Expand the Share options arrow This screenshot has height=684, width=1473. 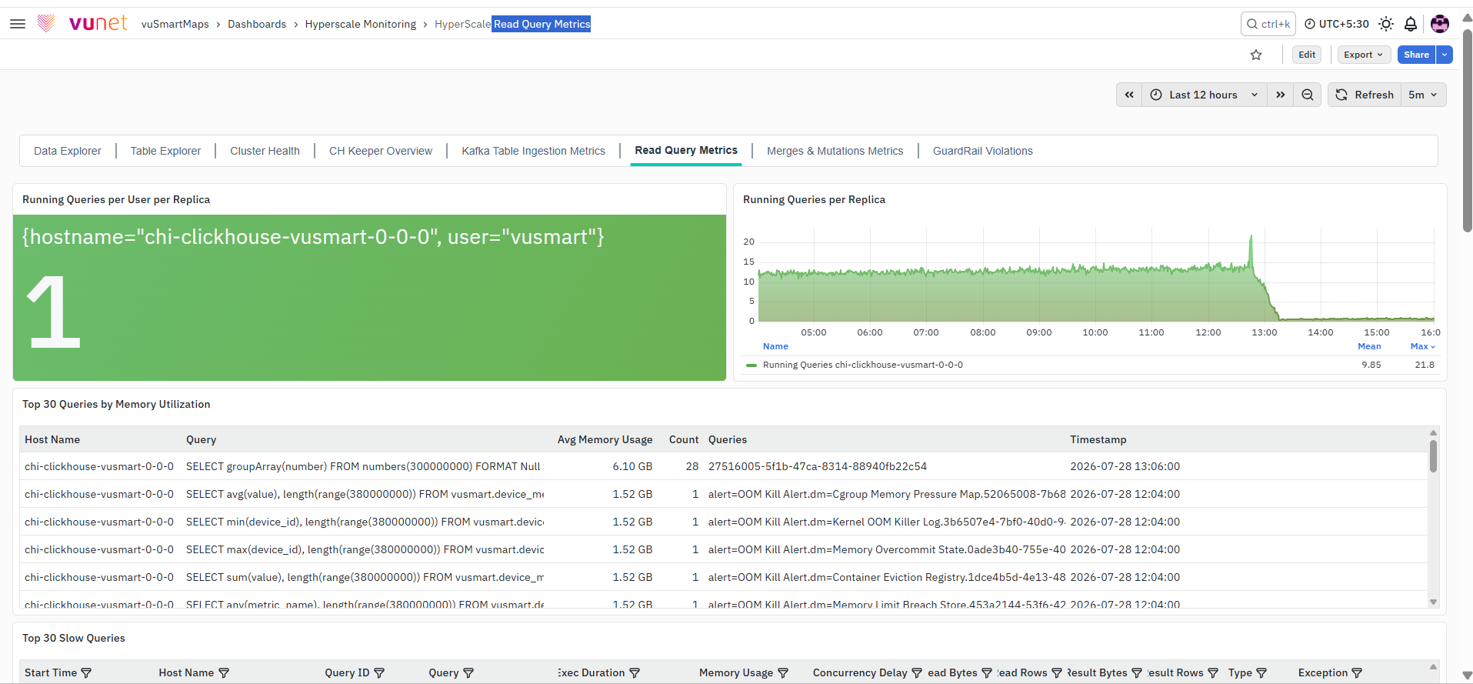pyautogui.click(x=1445, y=55)
